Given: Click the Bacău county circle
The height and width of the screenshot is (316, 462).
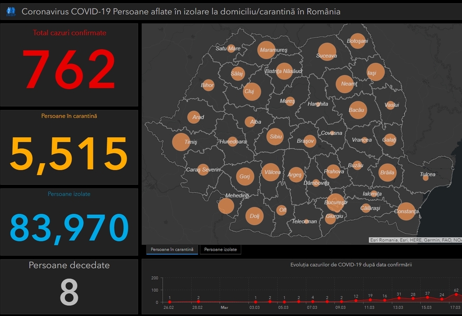Looking at the screenshot, I should pos(357,110).
